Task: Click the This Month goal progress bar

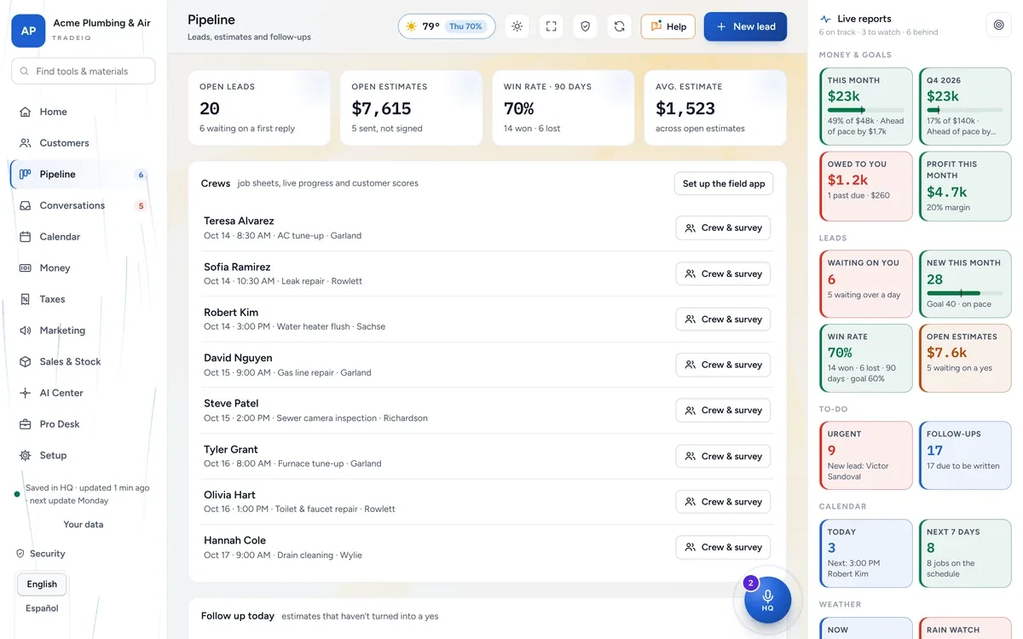Action: pos(865,110)
